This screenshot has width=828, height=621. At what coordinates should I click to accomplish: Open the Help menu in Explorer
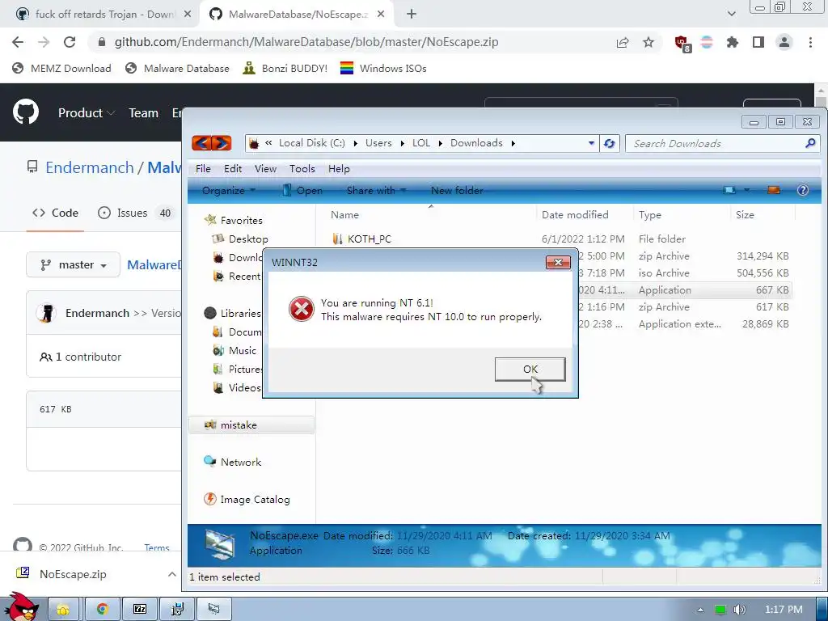(x=339, y=168)
